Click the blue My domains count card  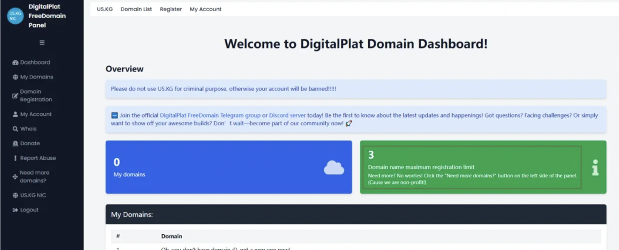point(229,168)
